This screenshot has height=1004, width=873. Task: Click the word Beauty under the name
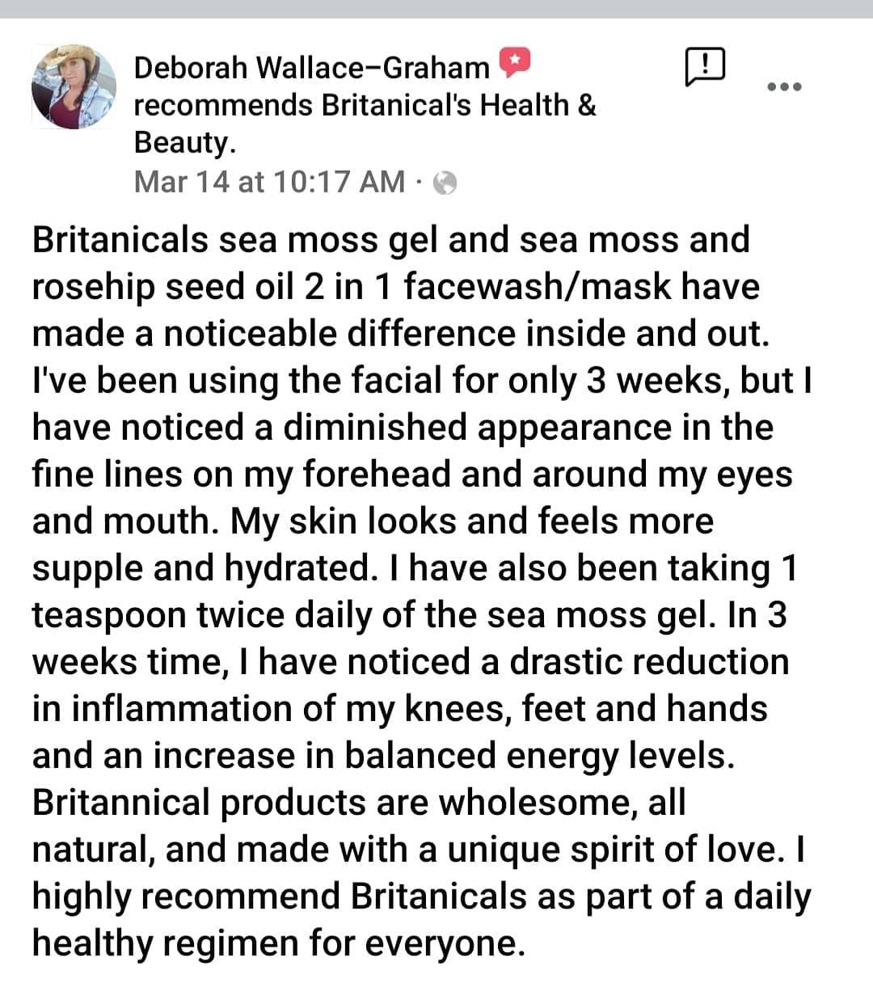pos(184,142)
